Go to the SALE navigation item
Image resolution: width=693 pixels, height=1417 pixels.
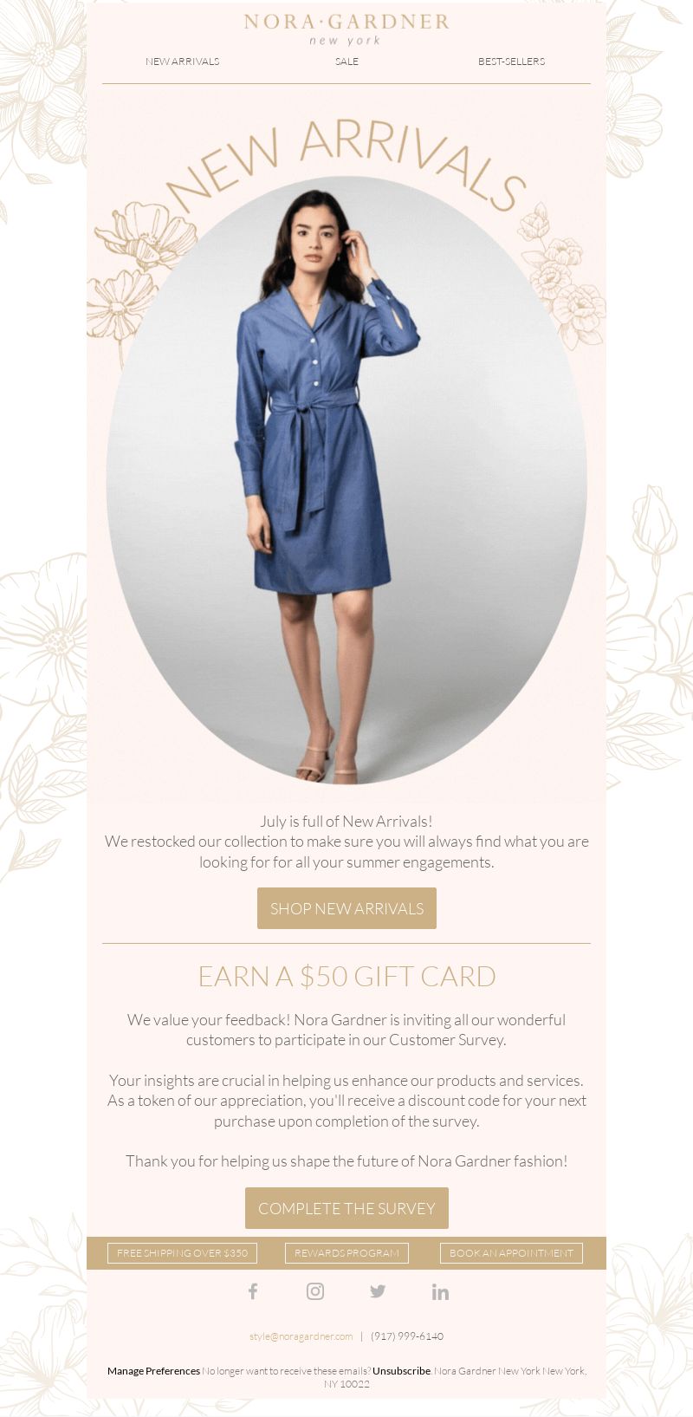[346, 62]
